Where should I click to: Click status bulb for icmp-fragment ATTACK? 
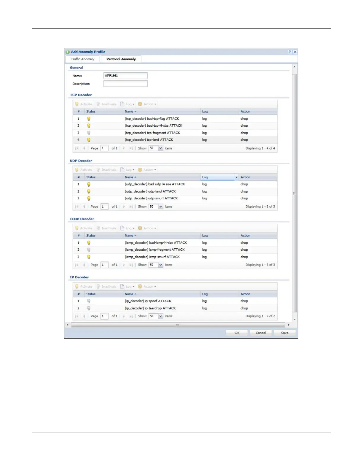coord(88,250)
